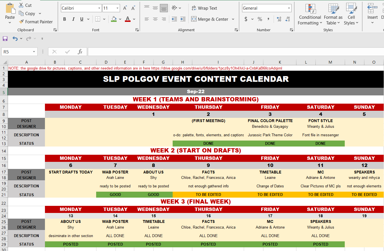384x251 pixels.
Task: Apply the red Font Color swatch
Action: tap(128, 19)
